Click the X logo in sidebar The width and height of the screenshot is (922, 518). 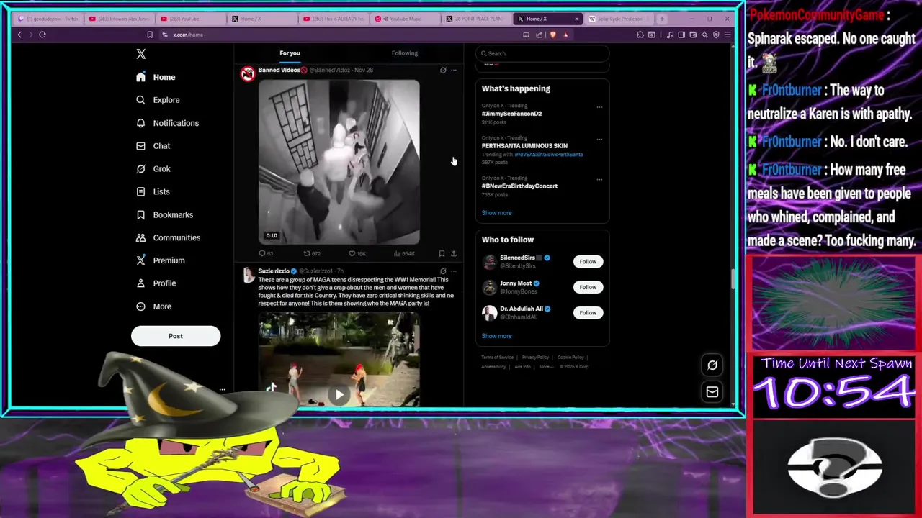pos(141,54)
